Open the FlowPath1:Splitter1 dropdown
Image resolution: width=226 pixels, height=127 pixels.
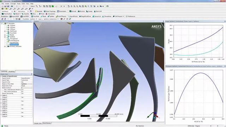(x=36, y=19)
